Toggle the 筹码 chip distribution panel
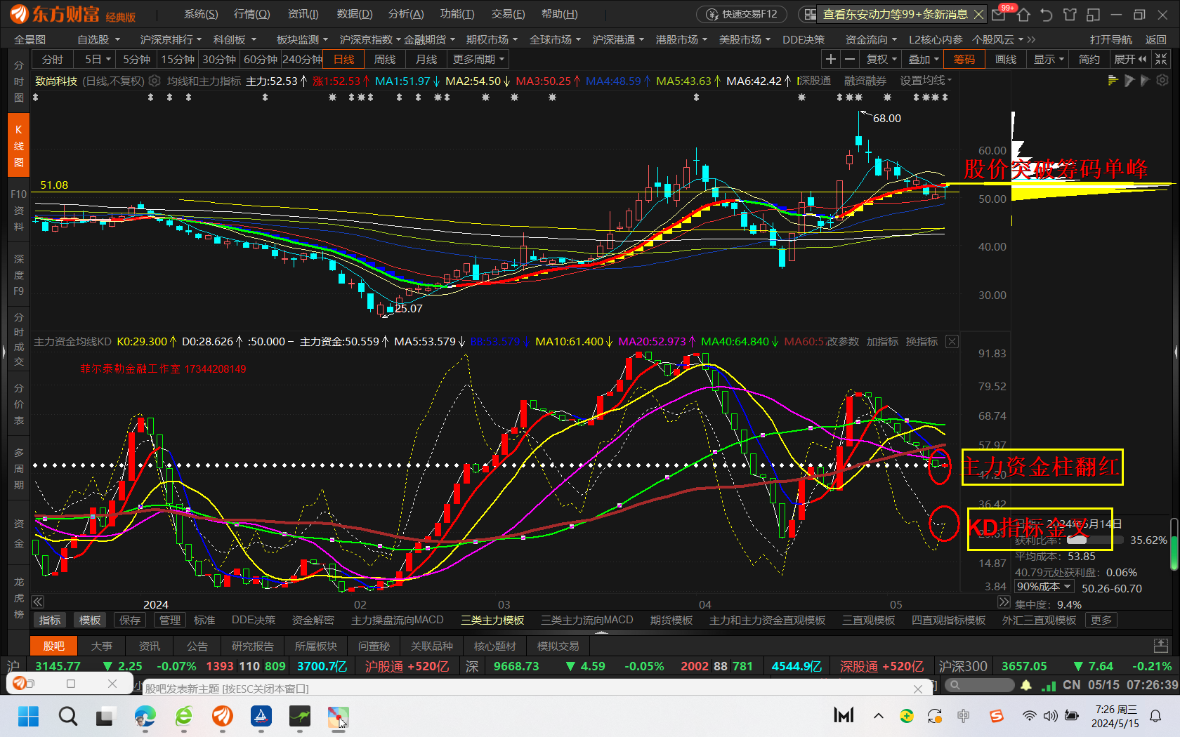Image resolution: width=1180 pixels, height=737 pixels. [x=964, y=60]
